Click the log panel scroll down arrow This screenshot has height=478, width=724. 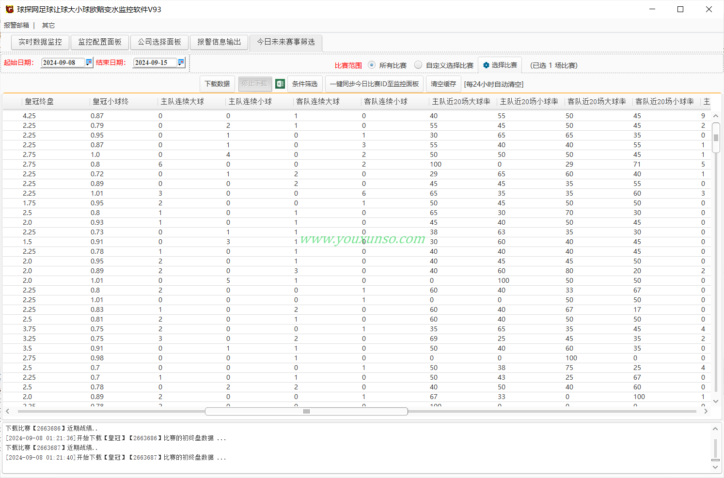715,467
